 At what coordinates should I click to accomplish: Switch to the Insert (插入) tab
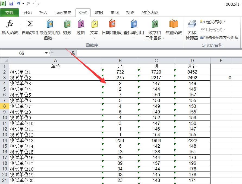pyautogui.click(x=43, y=13)
